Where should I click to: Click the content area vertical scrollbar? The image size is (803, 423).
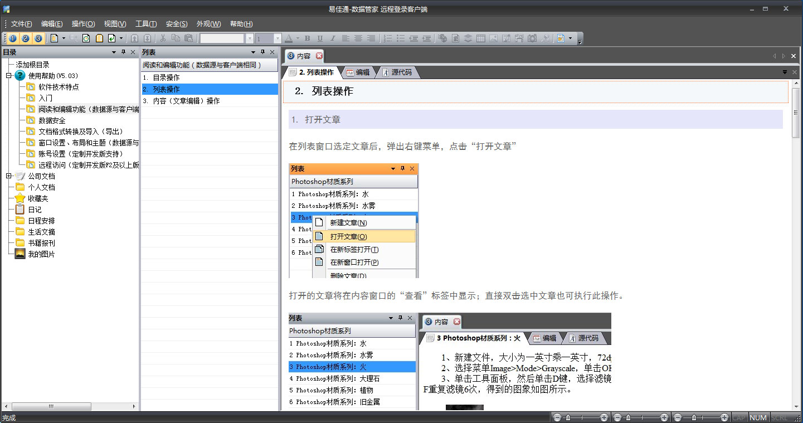(796, 245)
